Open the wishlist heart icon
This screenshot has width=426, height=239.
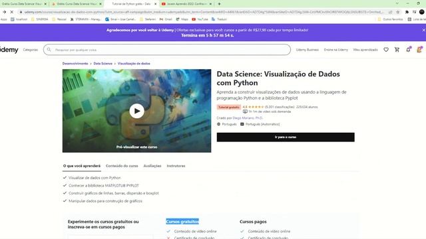pos(386,50)
